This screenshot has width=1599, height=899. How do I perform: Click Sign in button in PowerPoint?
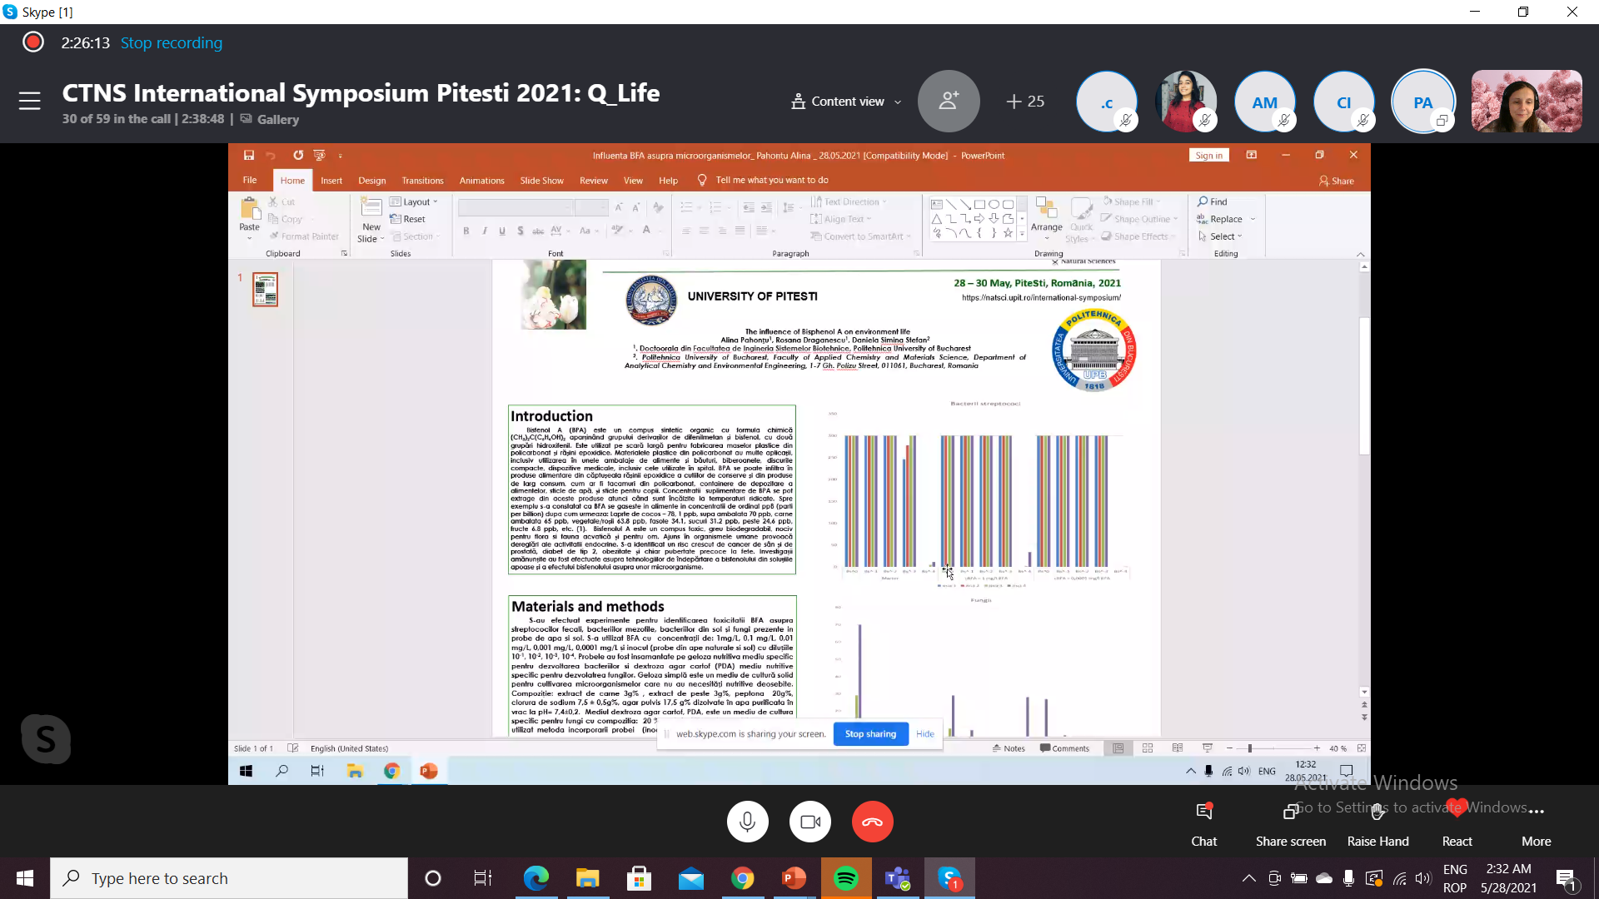click(1208, 156)
